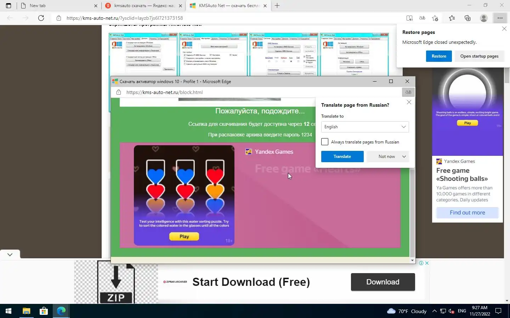Click the fourth KMSAuto screenshot thumbnail

point(354,54)
